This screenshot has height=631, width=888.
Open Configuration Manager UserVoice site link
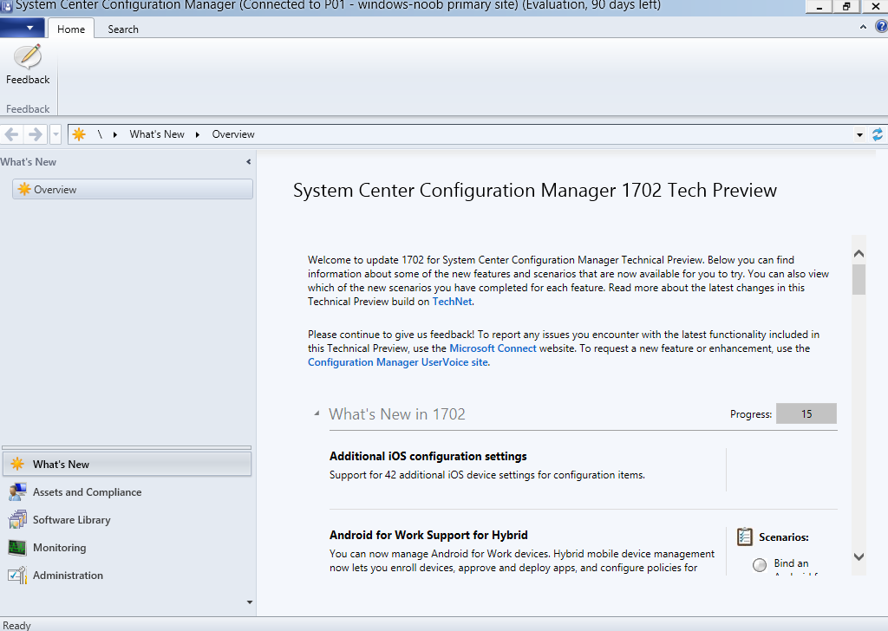click(398, 362)
